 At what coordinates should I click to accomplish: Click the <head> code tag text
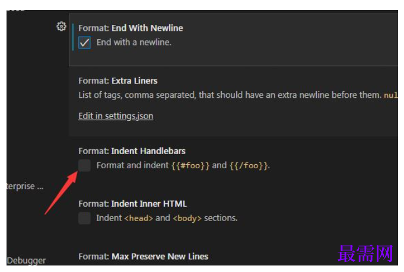coord(139,218)
